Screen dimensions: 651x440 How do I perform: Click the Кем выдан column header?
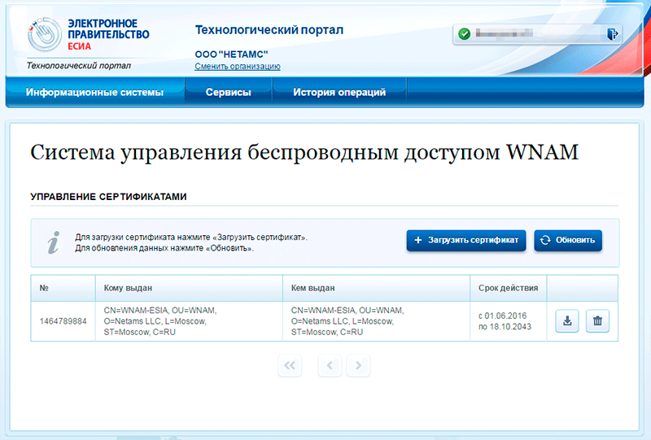pyautogui.click(x=313, y=288)
